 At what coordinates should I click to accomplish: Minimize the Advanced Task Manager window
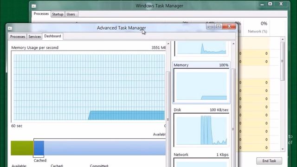pyautogui.click(x=210, y=26)
